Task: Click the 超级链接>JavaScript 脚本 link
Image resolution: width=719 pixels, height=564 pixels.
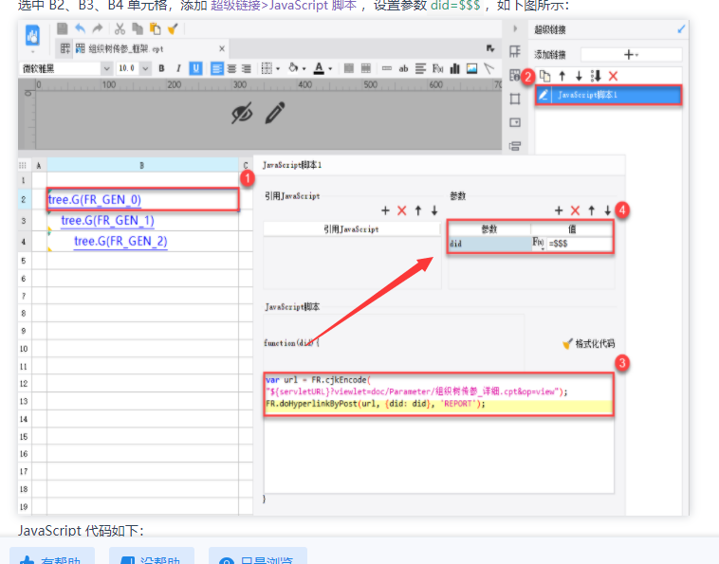Action: [284, 6]
